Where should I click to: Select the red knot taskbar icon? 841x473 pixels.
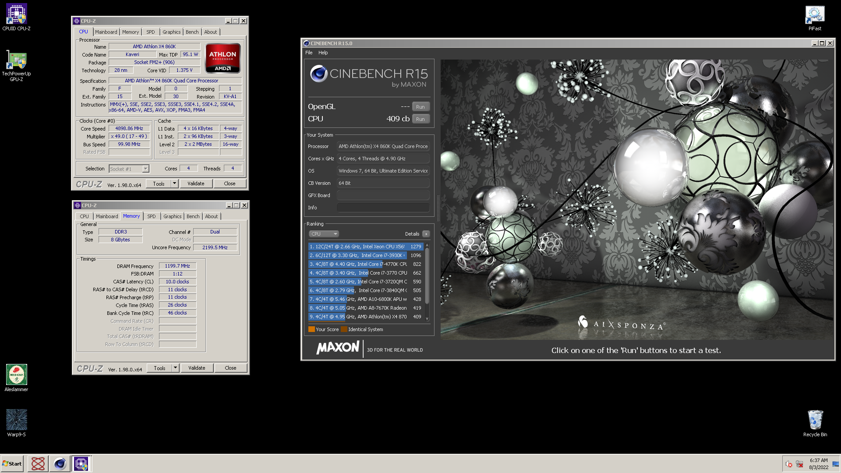pyautogui.click(x=38, y=464)
